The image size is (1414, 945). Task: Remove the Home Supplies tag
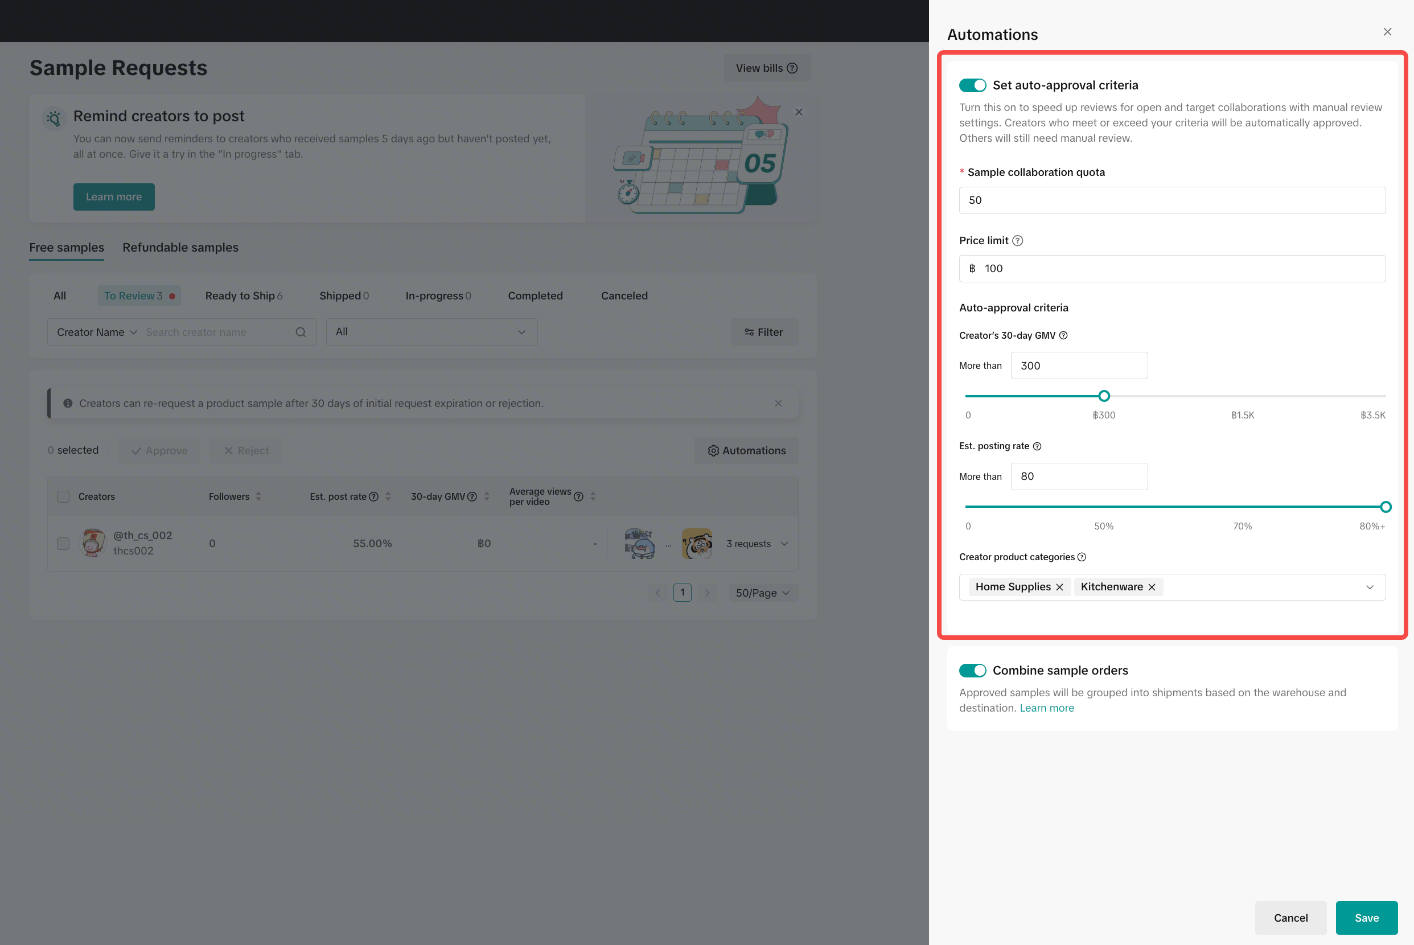tap(1060, 587)
